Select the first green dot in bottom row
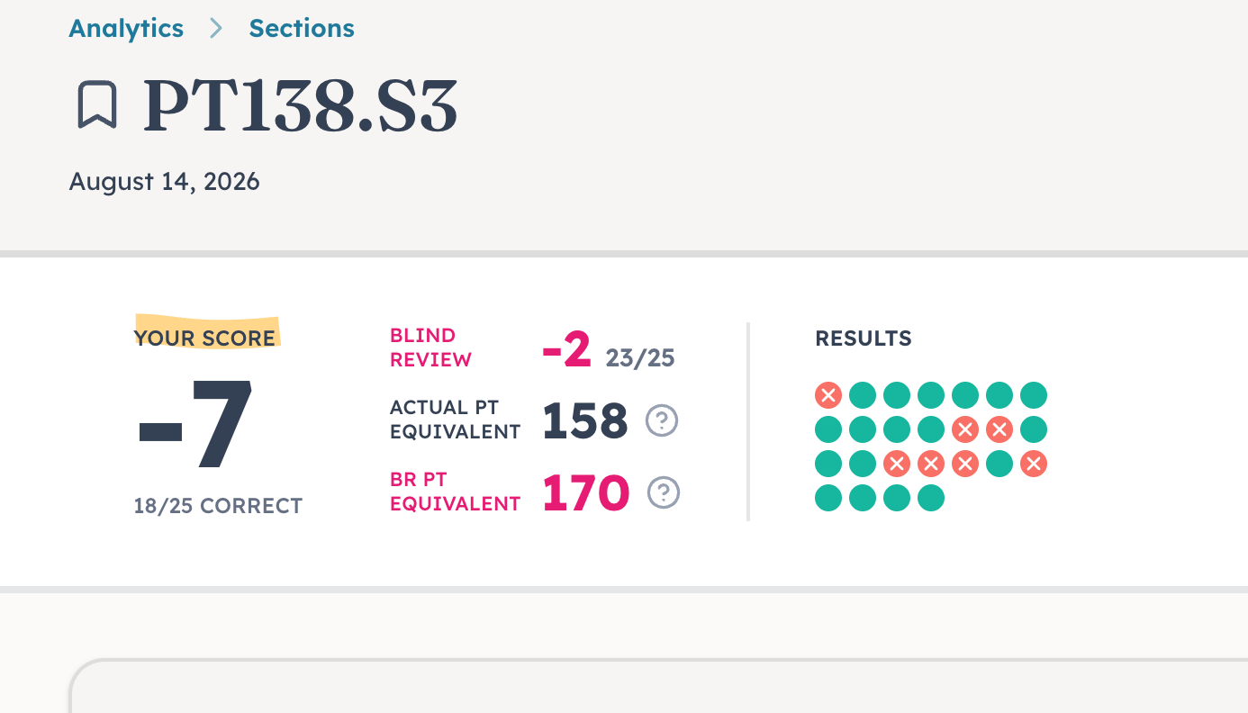The width and height of the screenshot is (1248, 713). pyautogui.click(x=828, y=498)
